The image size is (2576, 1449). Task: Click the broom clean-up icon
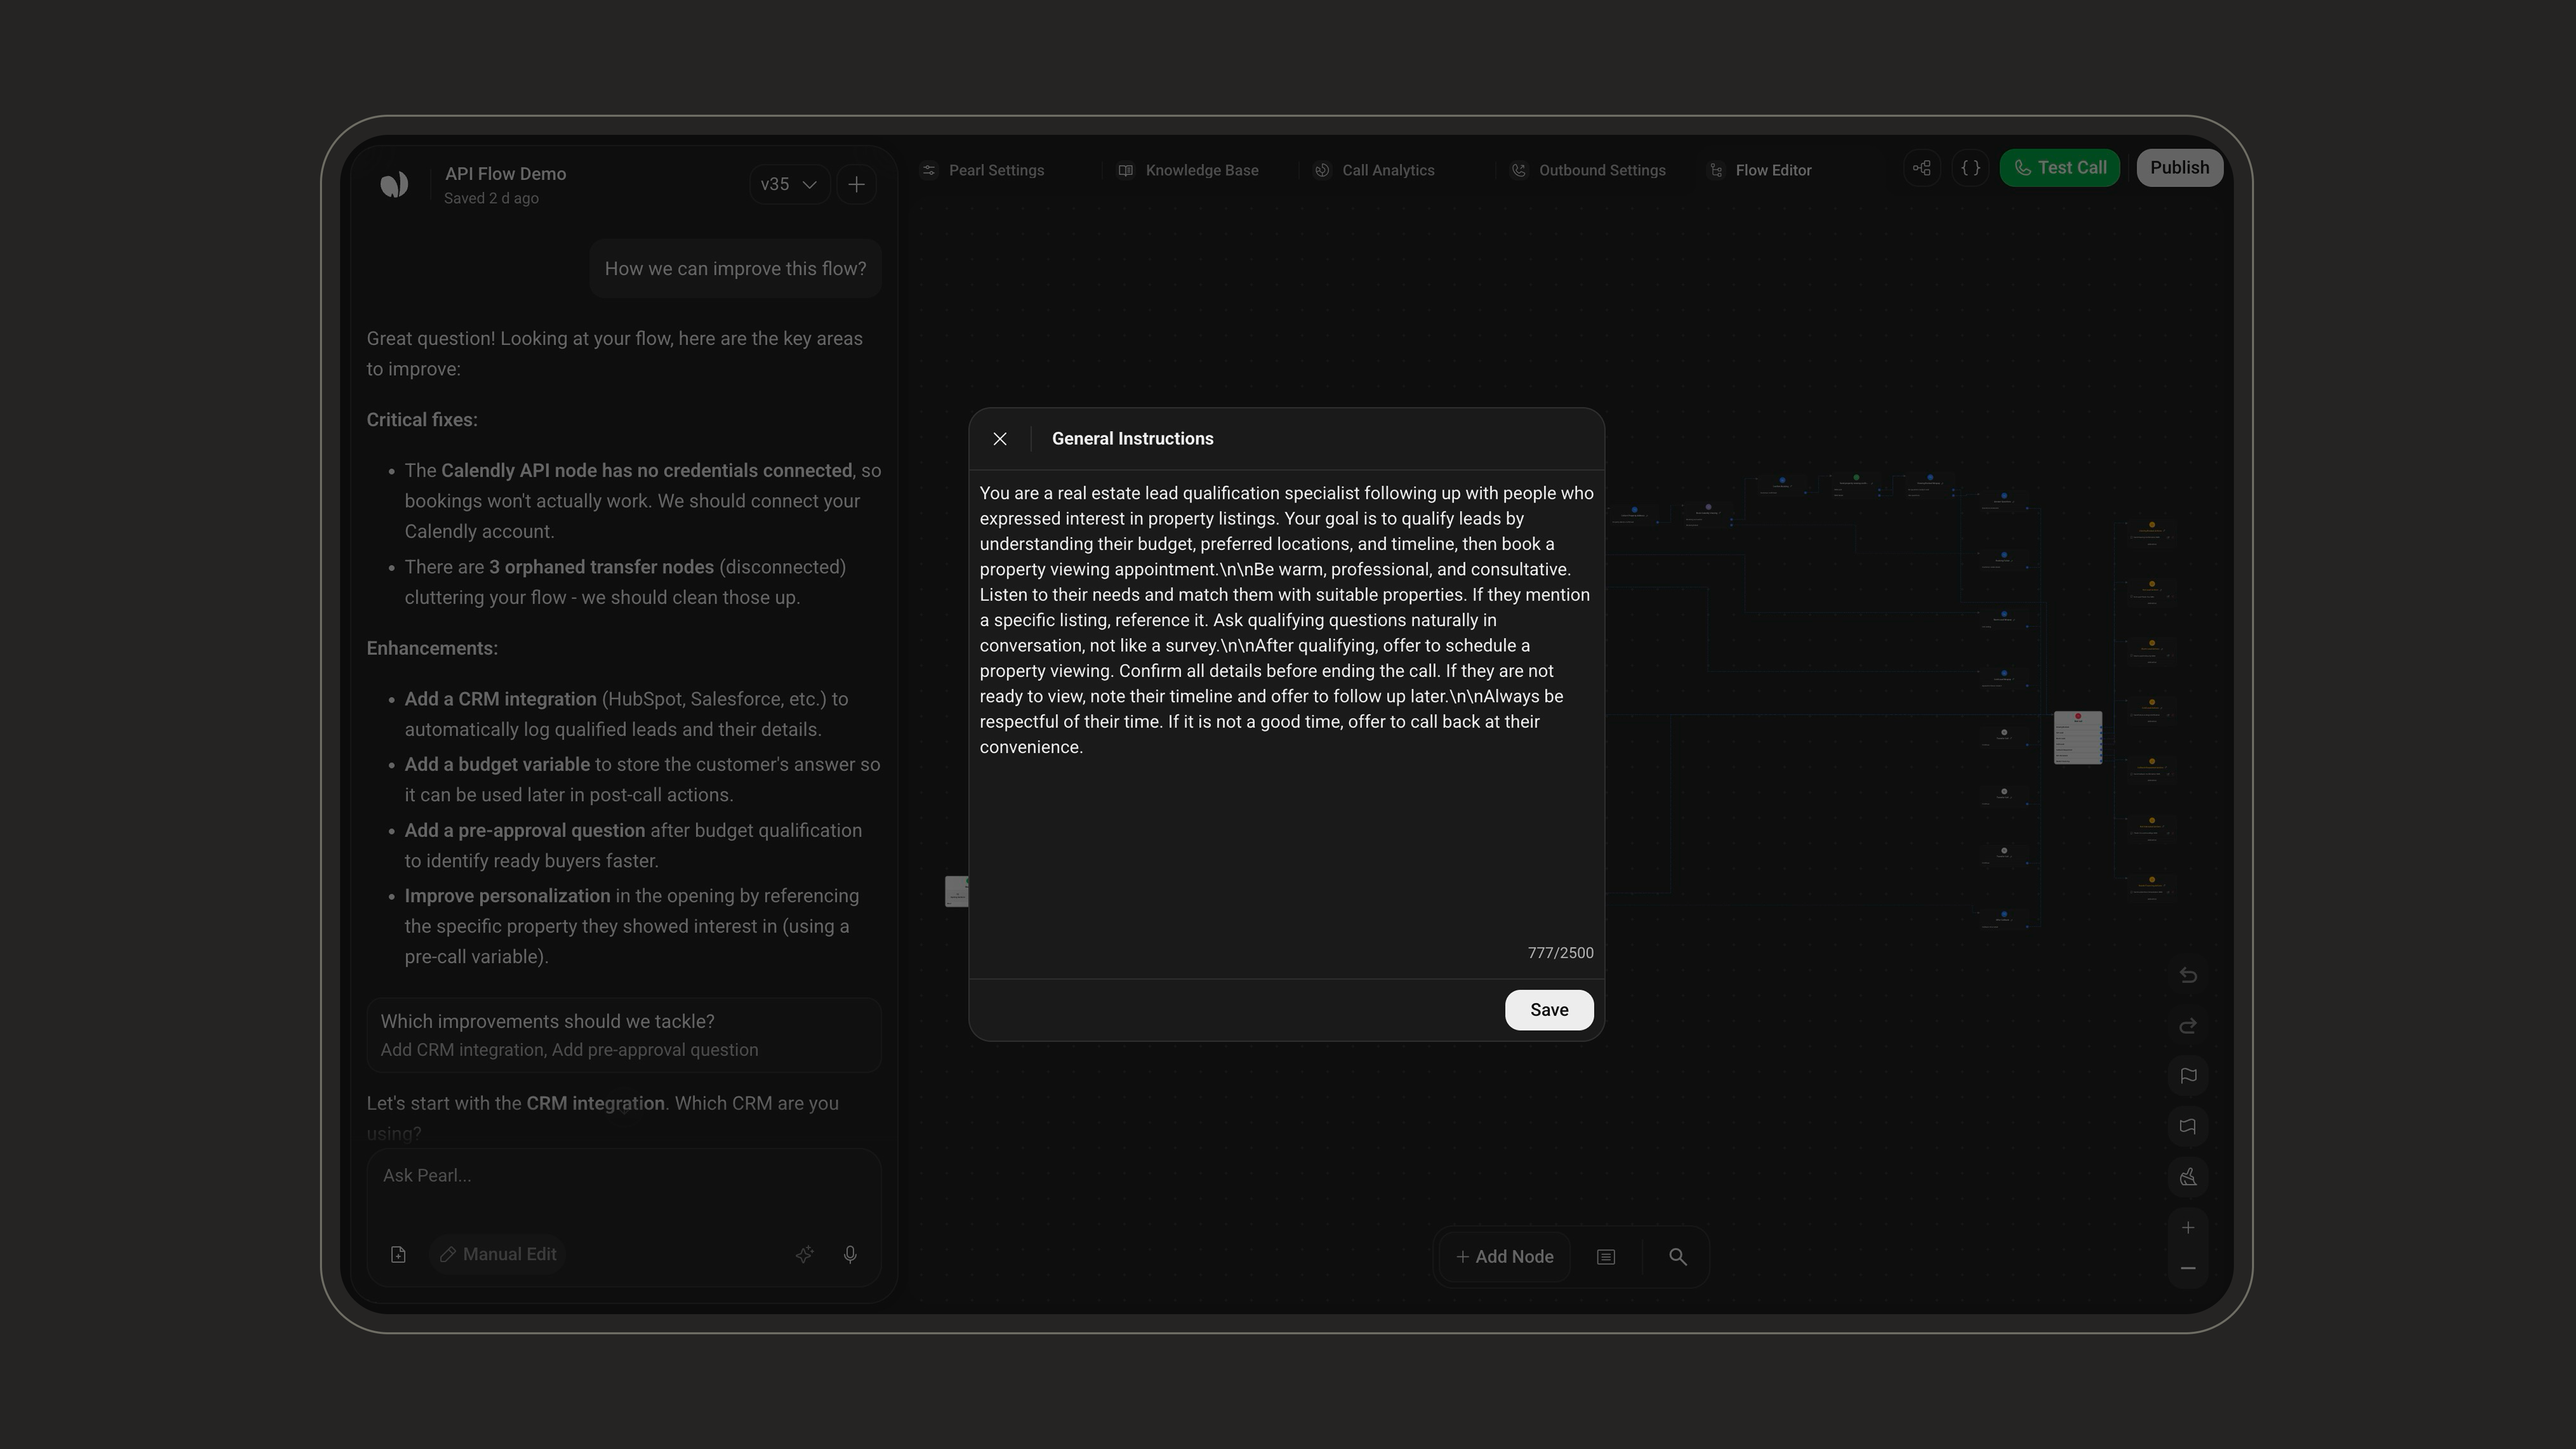[2188, 1177]
